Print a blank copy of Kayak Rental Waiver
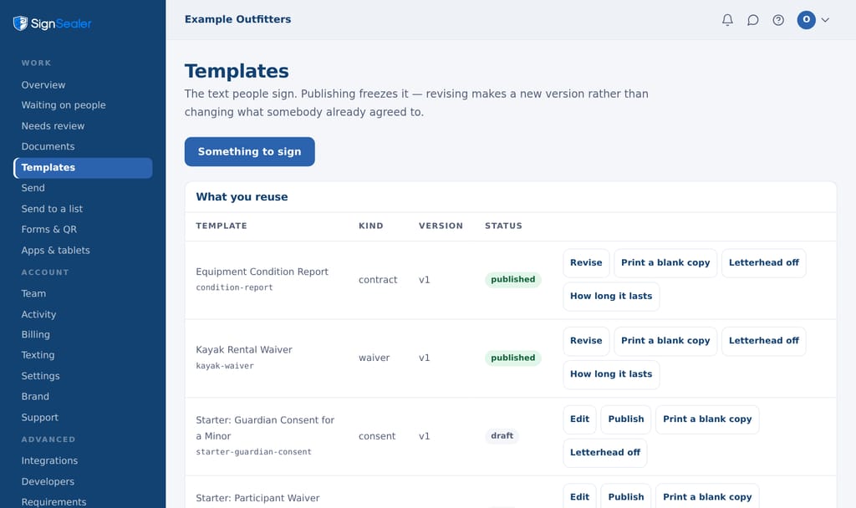Screen dimensions: 856x508 pos(665,341)
